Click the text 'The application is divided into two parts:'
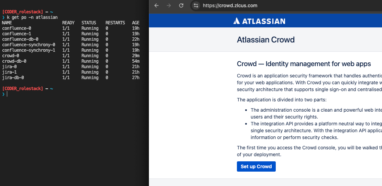 282,100
